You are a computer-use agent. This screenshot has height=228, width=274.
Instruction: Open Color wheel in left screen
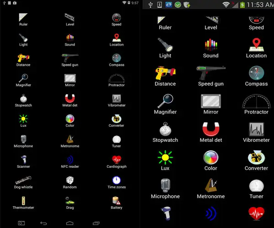click(x=70, y=121)
